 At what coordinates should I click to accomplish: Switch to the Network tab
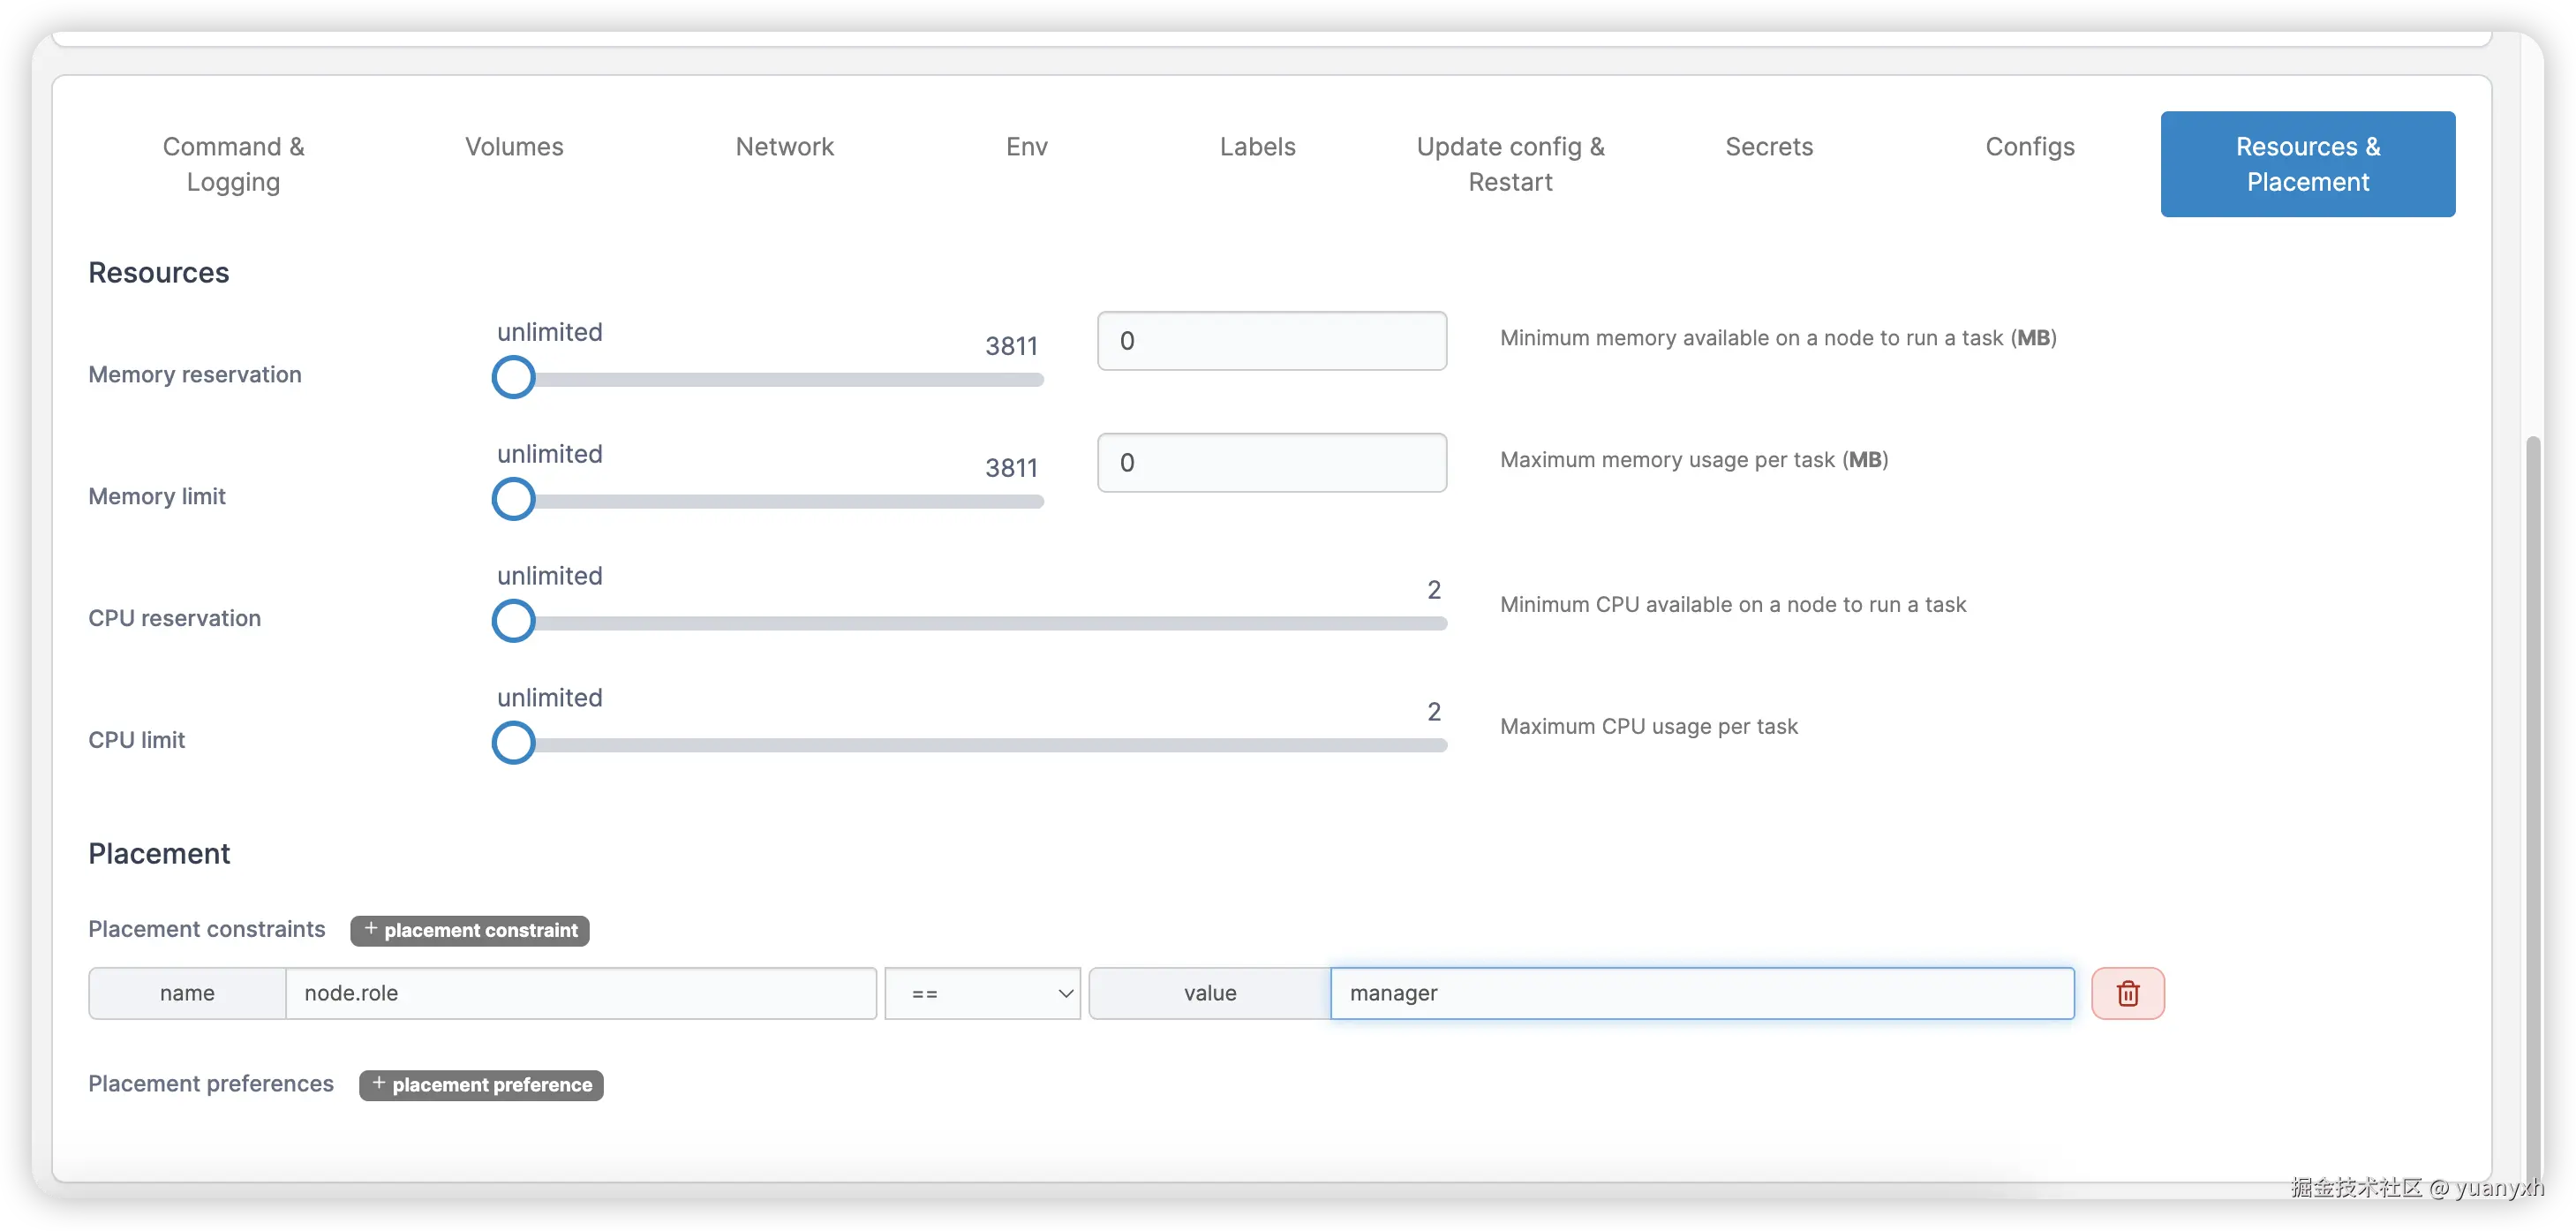click(x=785, y=146)
